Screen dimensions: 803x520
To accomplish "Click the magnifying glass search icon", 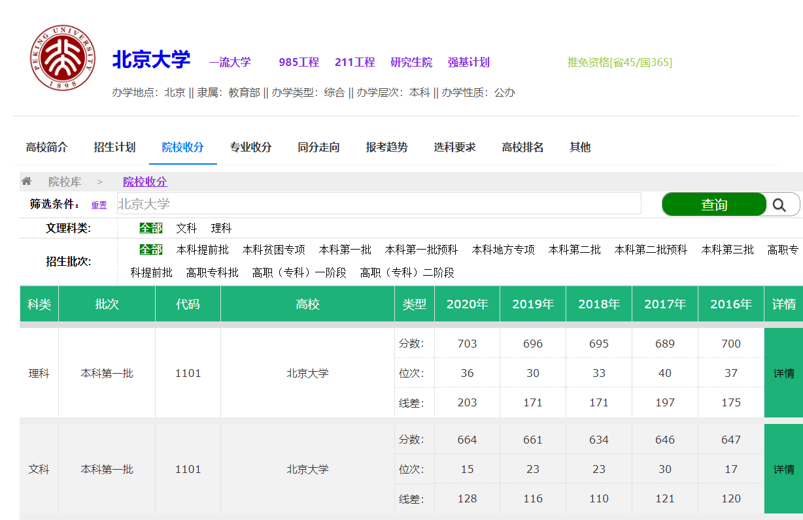I will [779, 204].
